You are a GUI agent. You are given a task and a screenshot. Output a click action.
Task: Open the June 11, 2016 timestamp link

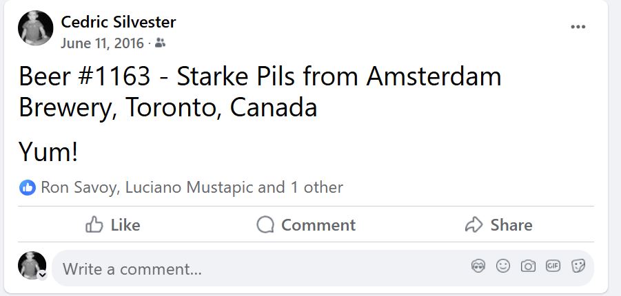[101, 43]
